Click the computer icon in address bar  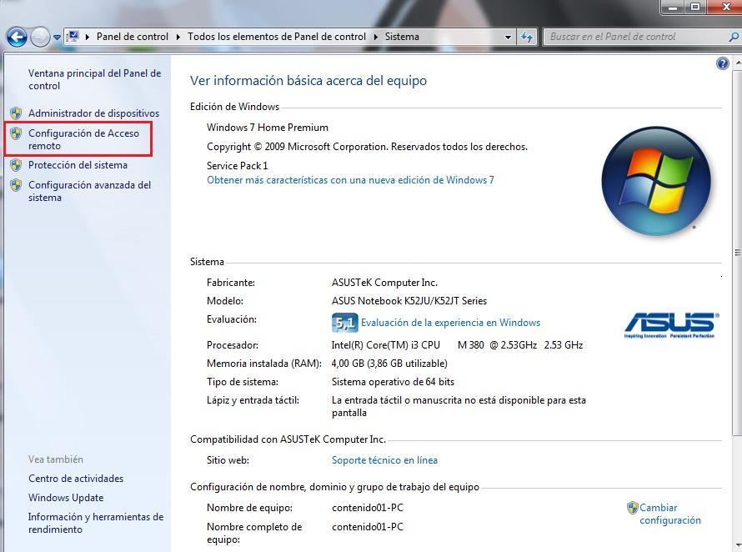click(x=73, y=37)
